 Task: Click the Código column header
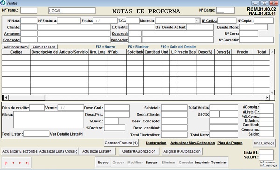(x=16, y=52)
